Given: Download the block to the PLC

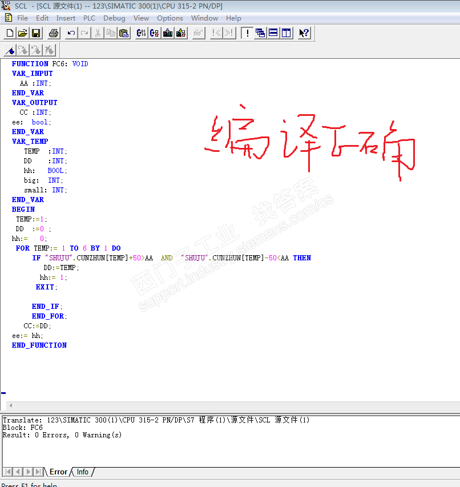Looking at the screenshot, I should tap(168, 33).
